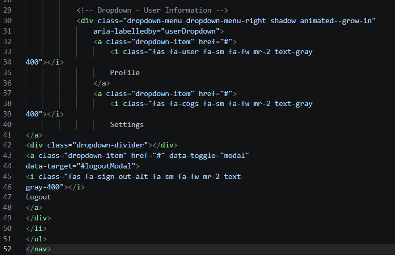Select line number 52 in gutter
Image resolution: width=395 pixels, height=255 pixels.
(7, 249)
